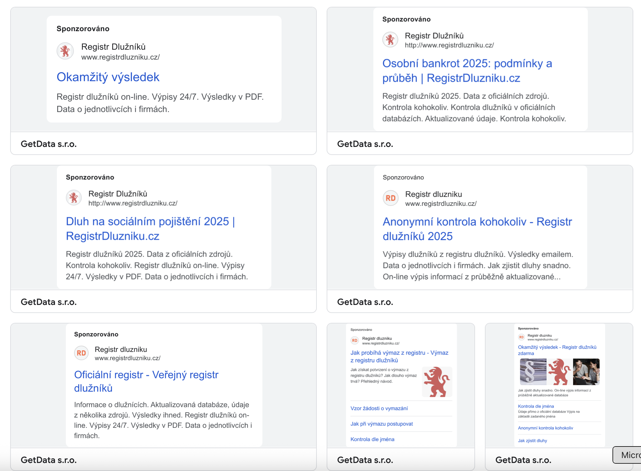Click the two worried people photo thumbnail
The width and height of the screenshot is (641, 471).
tap(586, 372)
